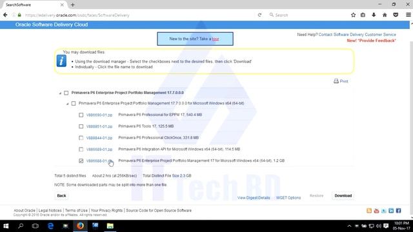This screenshot has height=232, width=413.
Task: Switch to Firefox on the taskbar
Action: (80, 226)
